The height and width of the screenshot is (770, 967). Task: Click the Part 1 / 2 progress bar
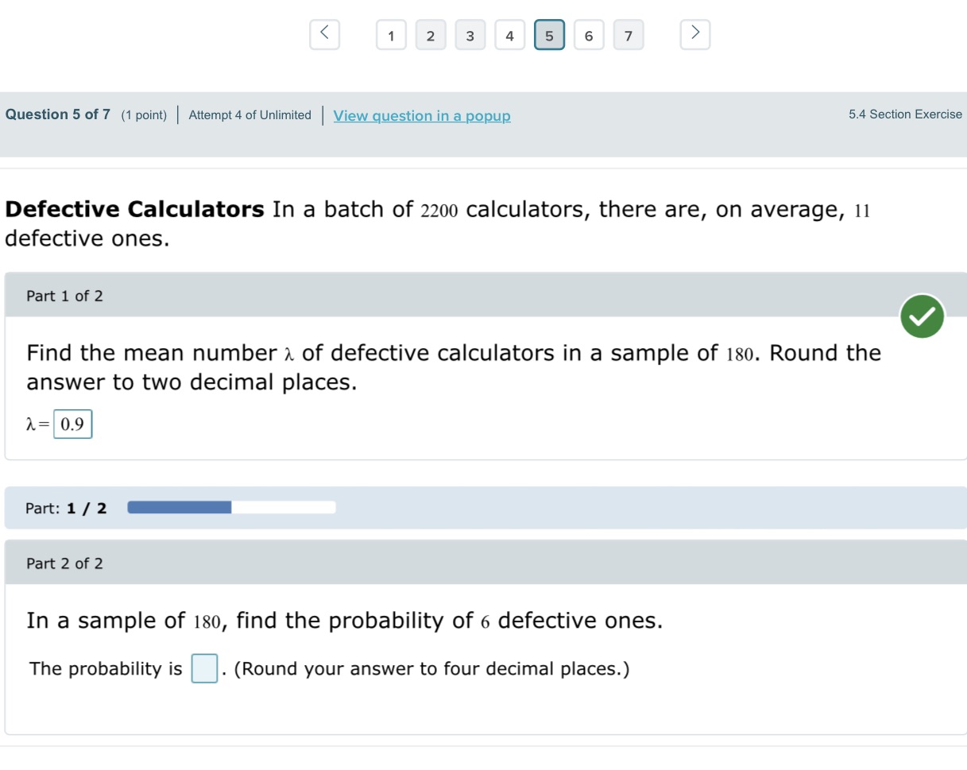coord(231,507)
